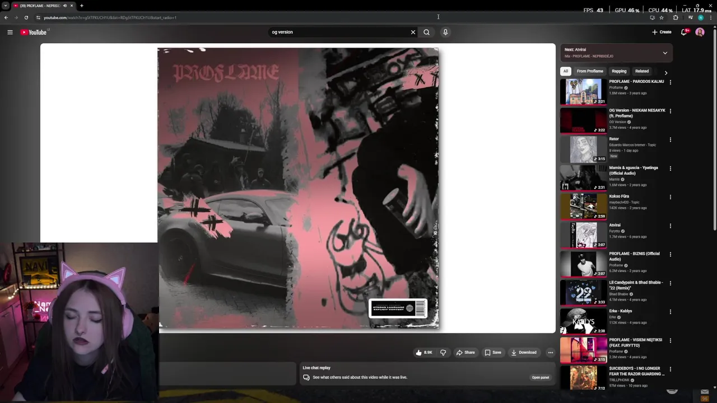717x403 pixels.
Task: Open options for SUICIDEBOYS video
Action: pyautogui.click(x=670, y=369)
